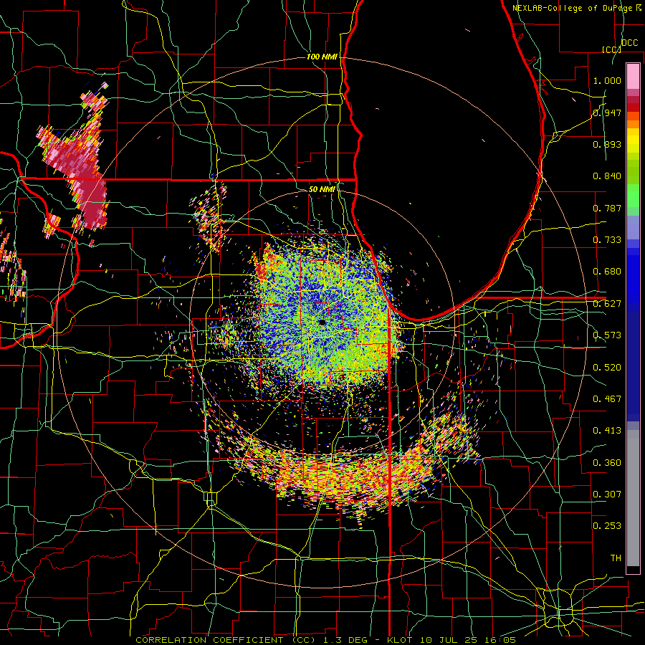The width and height of the screenshot is (645, 645).
Task: Click the black radar site dot at center
Action: [x=322, y=323]
